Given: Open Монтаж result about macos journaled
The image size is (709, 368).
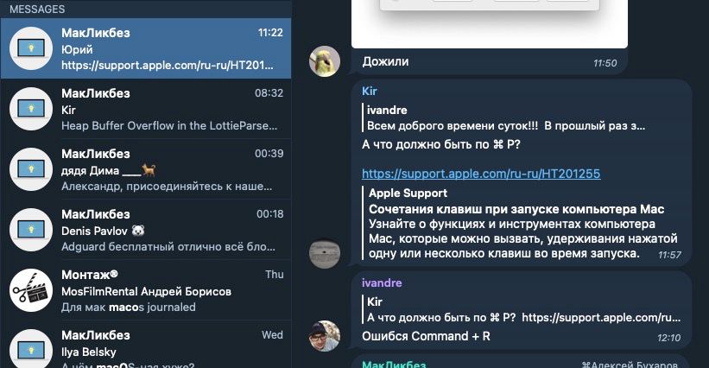Looking at the screenshot, I should (146, 291).
